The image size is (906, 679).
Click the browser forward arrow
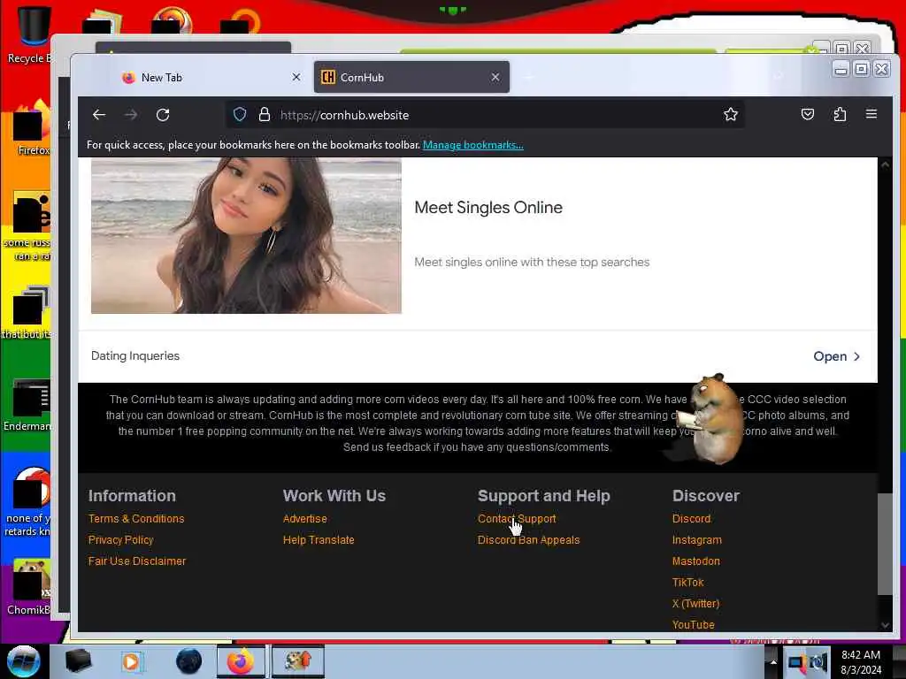coord(131,115)
